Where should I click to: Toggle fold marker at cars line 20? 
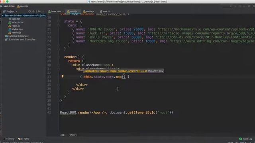[x=59, y=25]
